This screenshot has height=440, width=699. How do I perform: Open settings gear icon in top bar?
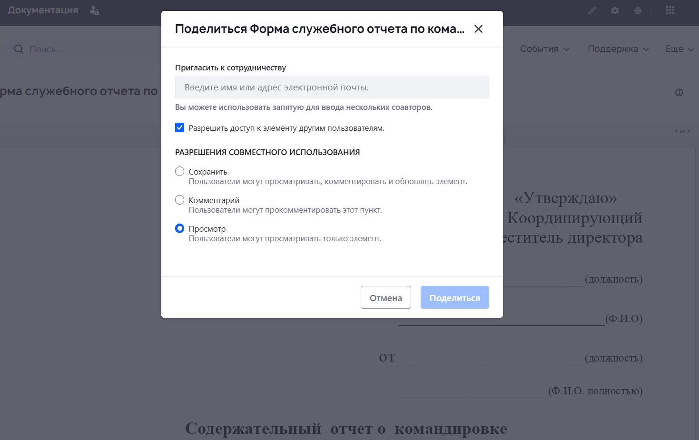(615, 10)
